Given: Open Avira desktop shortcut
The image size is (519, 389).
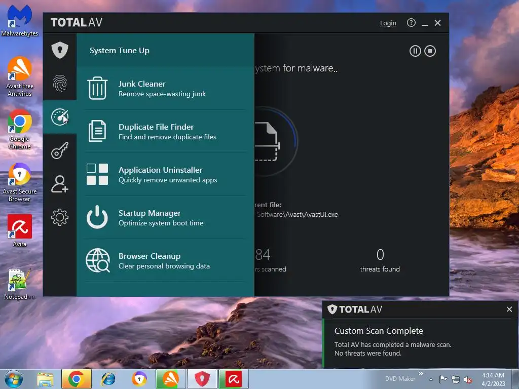Looking at the screenshot, I should [20, 231].
